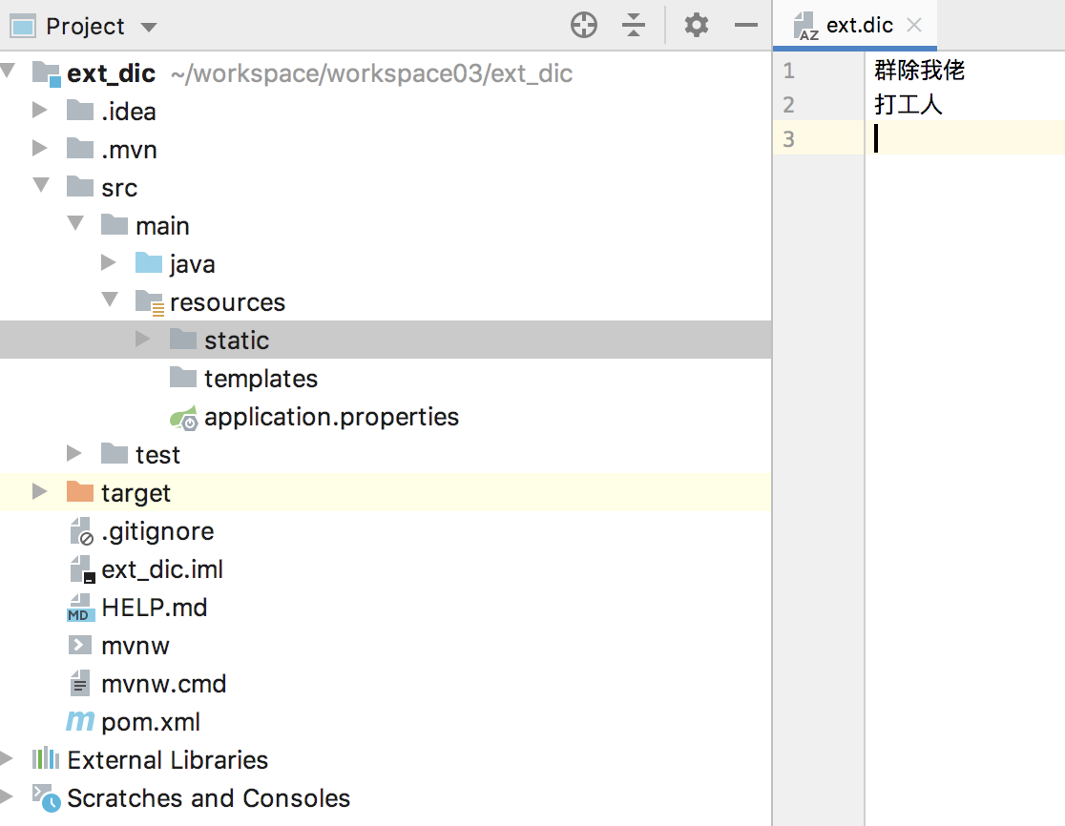Viewport: 1065px width, 826px height.
Task: Expand the java source folder
Action: pos(108,262)
